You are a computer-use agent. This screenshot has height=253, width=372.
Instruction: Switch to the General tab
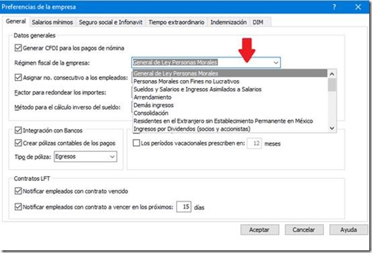click(16, 22)
